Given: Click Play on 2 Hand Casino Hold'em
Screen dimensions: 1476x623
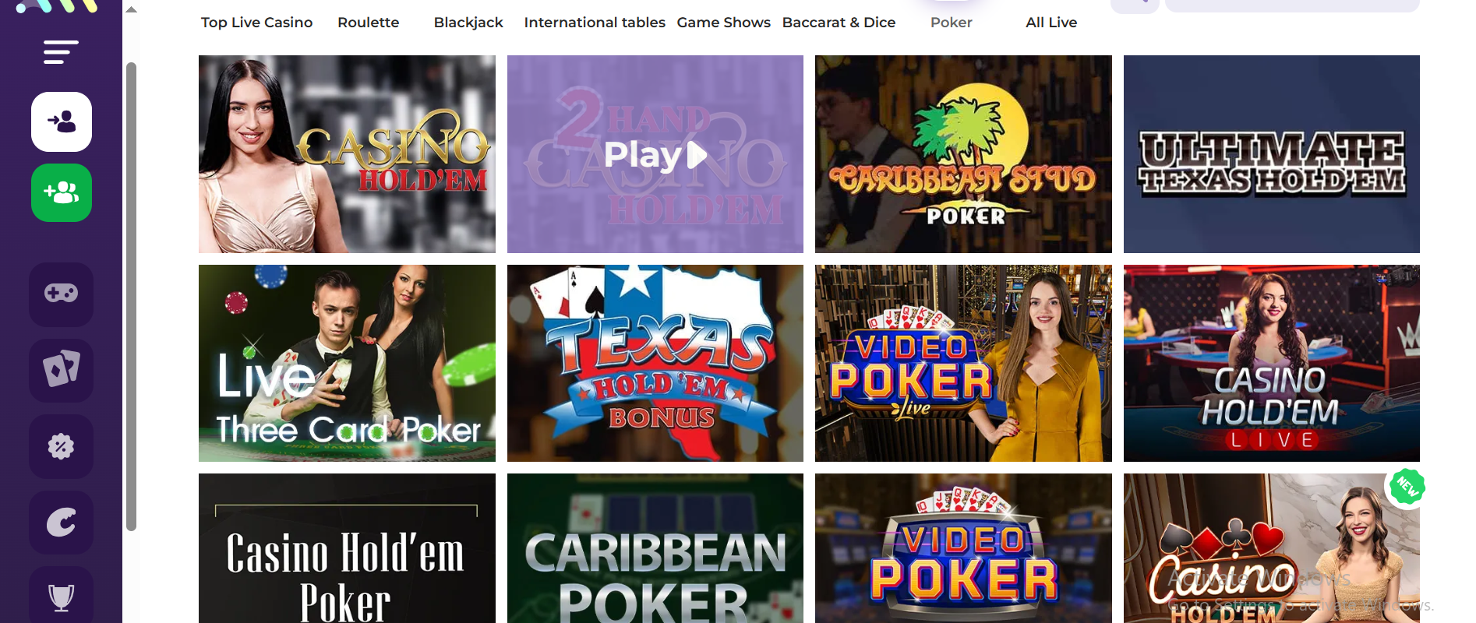Looking at the screenshot, I should click(655, 154).
